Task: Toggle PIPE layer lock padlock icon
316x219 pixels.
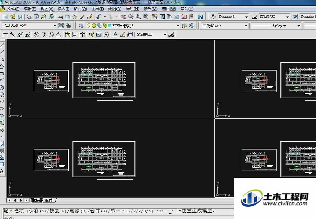Action: coord(104,26)
